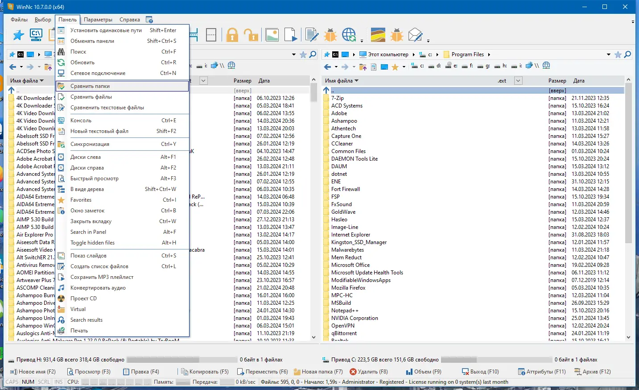Click right panel magnifier search icon
Image resolution: width=639 pixels, height=390 pixels.
click(627, 54)
